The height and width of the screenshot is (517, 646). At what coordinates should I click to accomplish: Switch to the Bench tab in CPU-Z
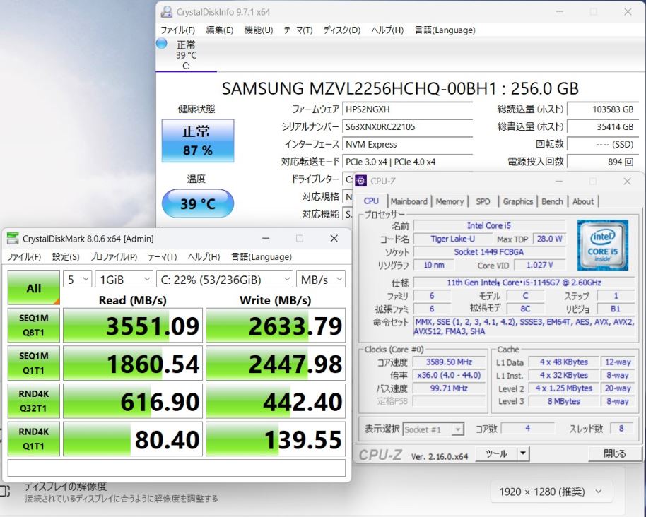(x=552, y=201)
